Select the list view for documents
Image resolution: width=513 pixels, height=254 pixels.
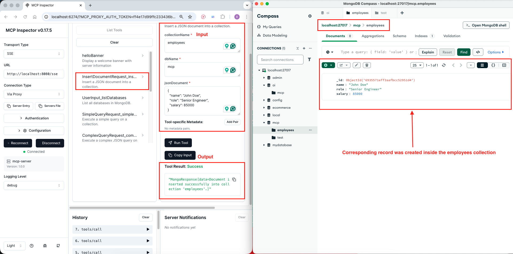482,65
